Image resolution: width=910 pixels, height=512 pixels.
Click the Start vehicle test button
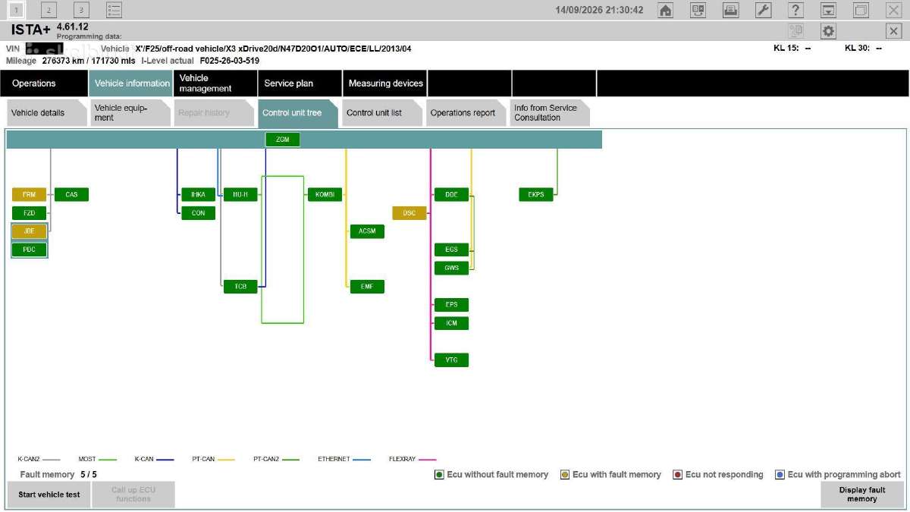click(49, 495)
